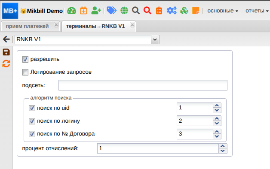Decrease поиск по № Договора priority

(x=217, y=136)
